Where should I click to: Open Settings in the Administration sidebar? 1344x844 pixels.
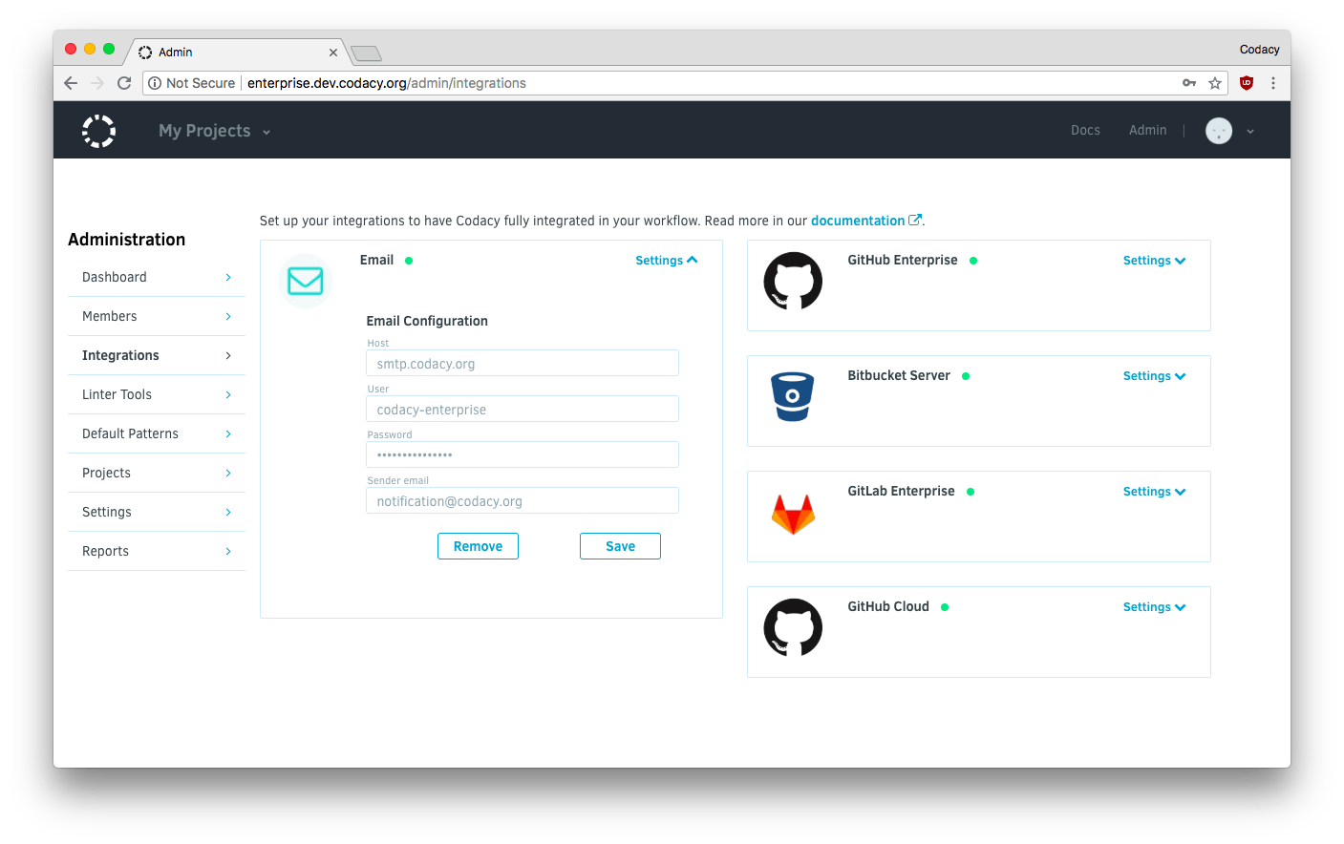157,512
